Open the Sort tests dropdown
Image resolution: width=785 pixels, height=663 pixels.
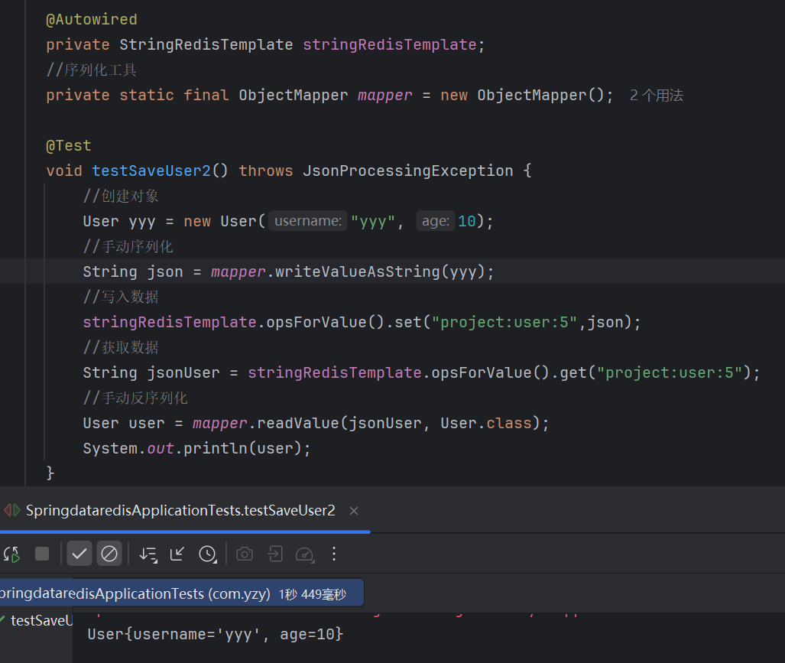point(148,554)
